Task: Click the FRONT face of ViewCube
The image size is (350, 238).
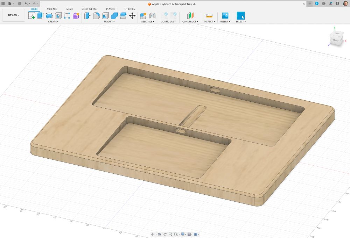Action: coord(335,40)
